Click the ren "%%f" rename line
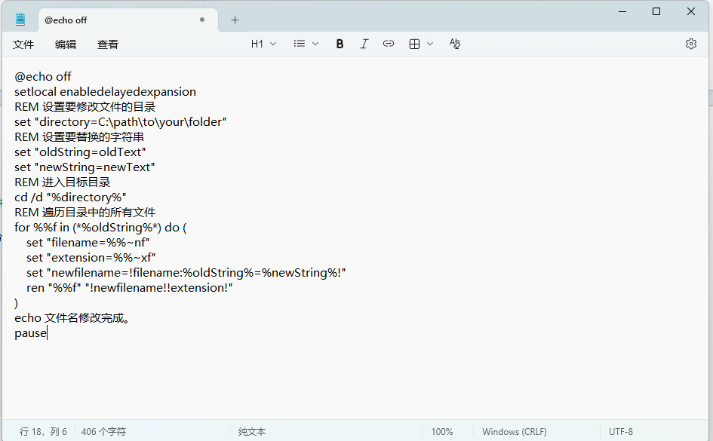The height and width of the screenshot is (441, 713). (x=129, y=288)
